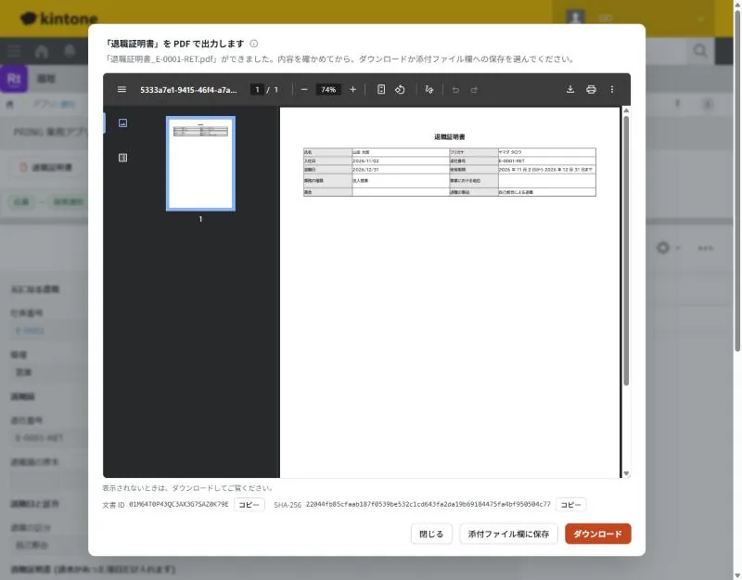Click the PDF page number field

point(257,89)
